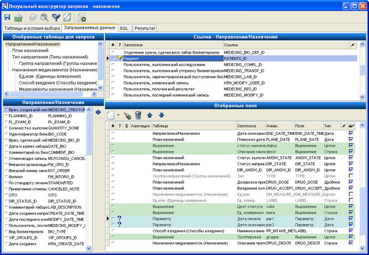Click funnel icon in Пациент row
Viewport: 369px width, 255px height.
click(x=120, y=58)
